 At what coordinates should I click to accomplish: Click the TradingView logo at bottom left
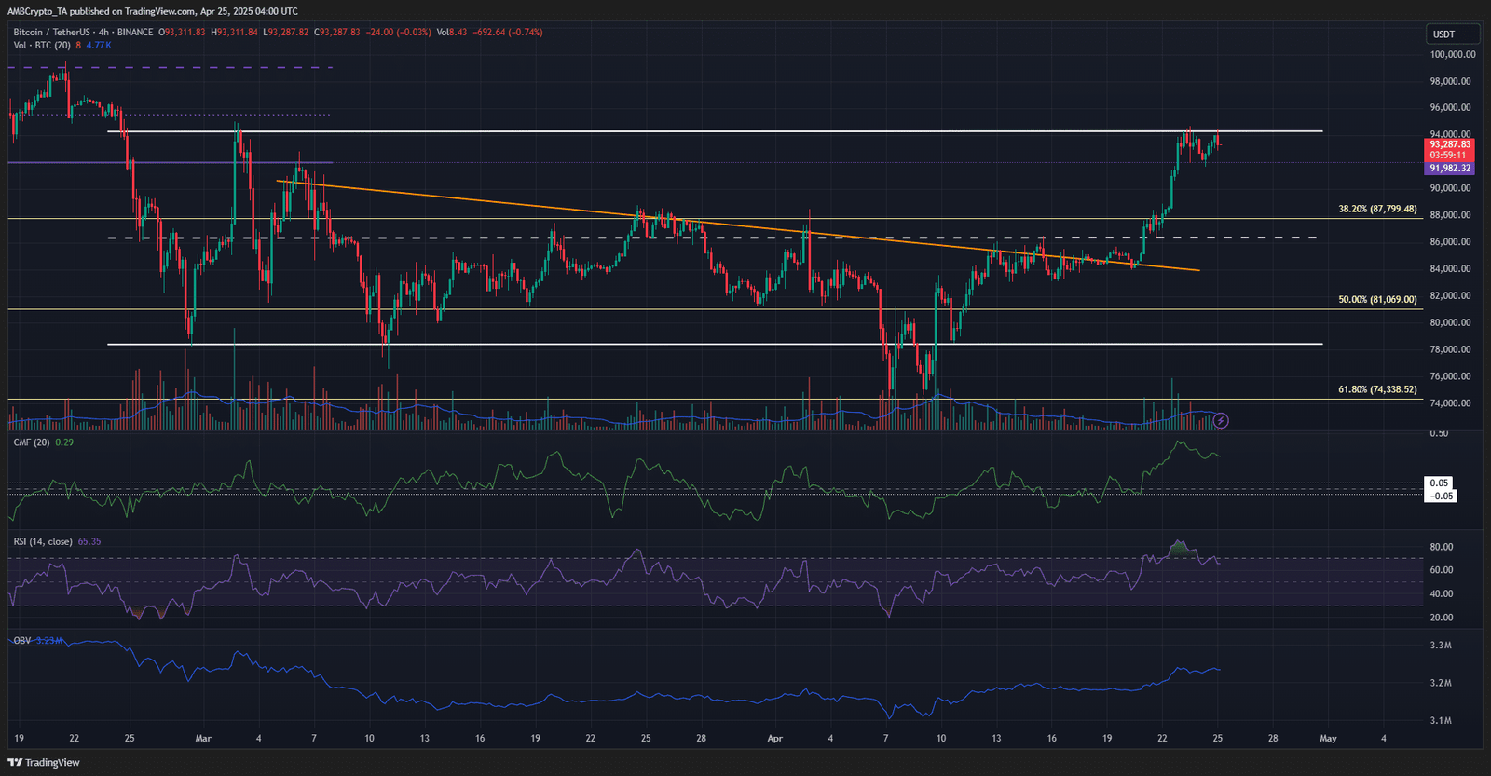click(44, 762)
